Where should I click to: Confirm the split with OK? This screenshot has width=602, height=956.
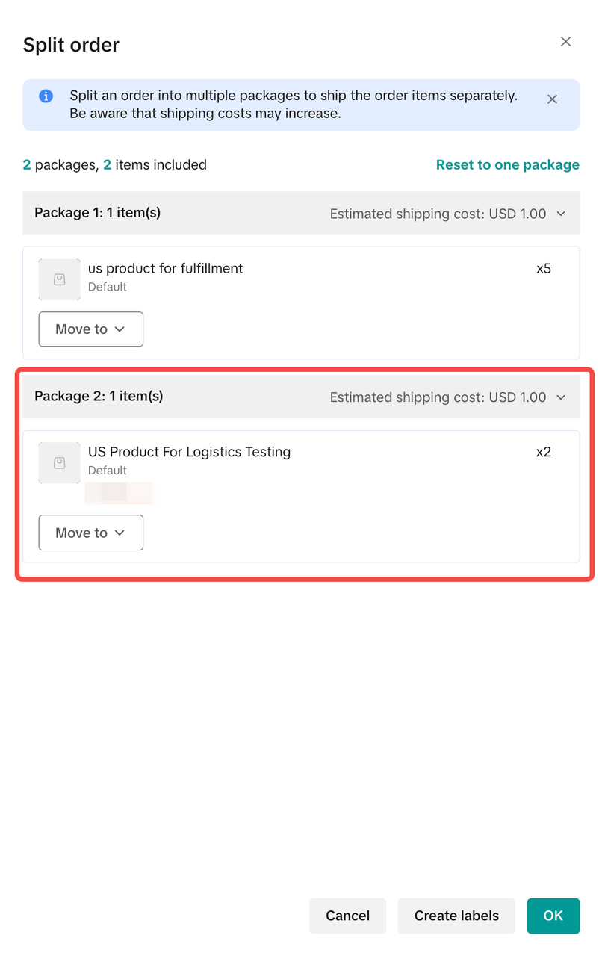point(553,916)
